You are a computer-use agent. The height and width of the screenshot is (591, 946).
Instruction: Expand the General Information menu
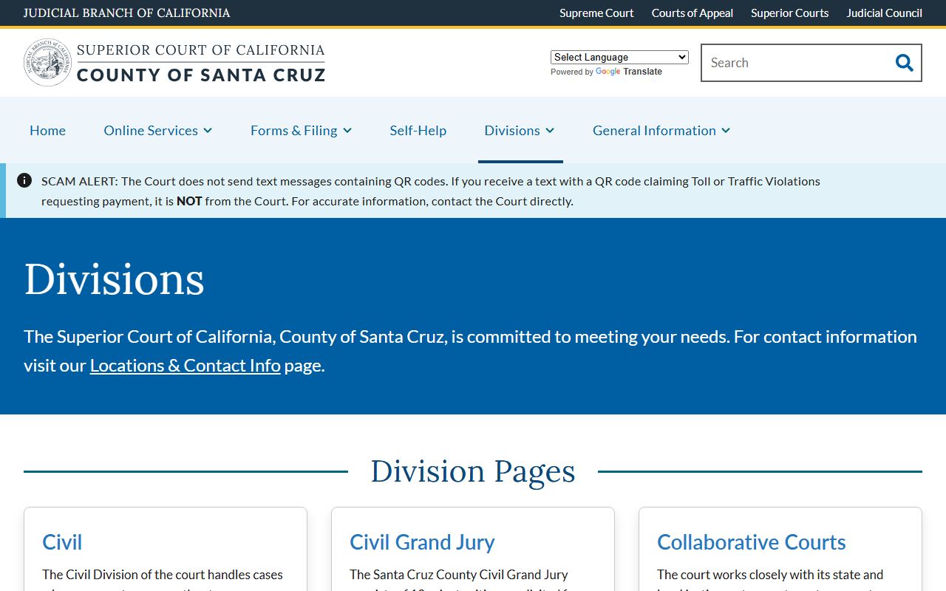coord(661,130)
